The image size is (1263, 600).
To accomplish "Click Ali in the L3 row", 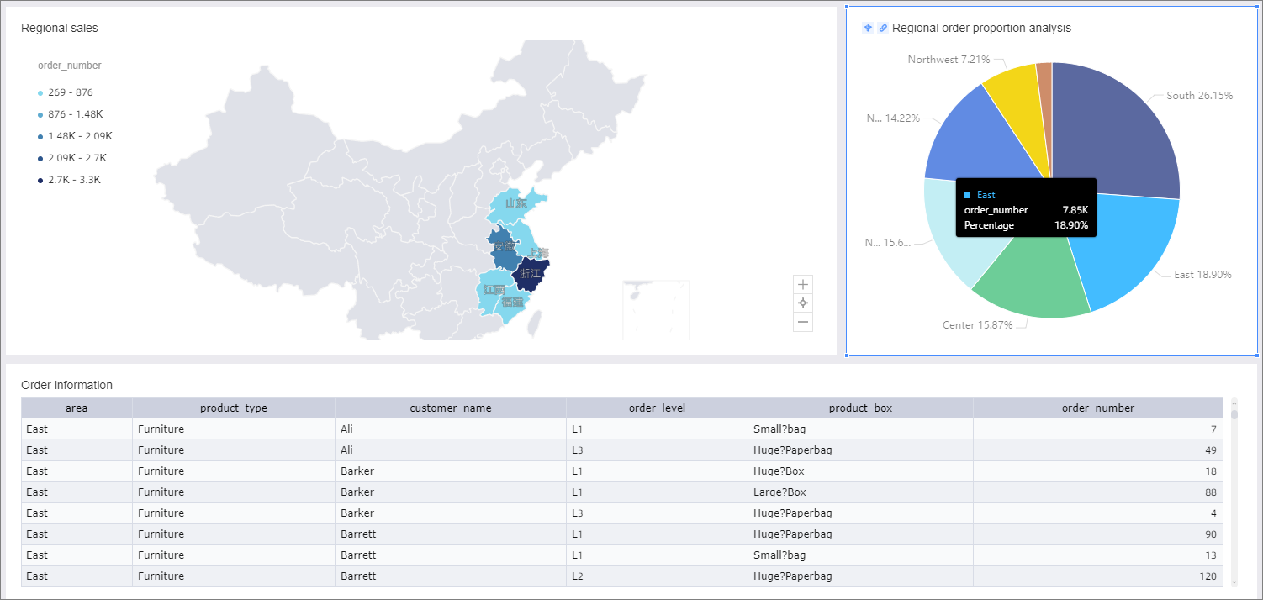I will coord(451,450).
